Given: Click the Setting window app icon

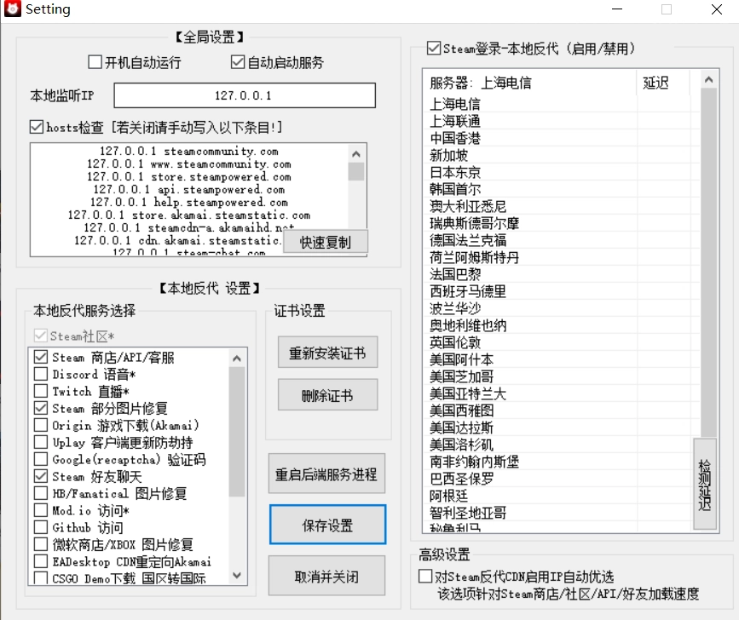Looking at the screenshot, I should 13,9.
